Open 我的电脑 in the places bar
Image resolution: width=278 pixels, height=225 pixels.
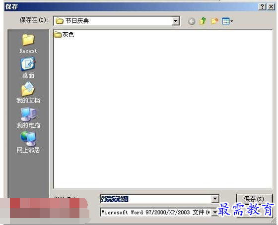tap(28, 117)
